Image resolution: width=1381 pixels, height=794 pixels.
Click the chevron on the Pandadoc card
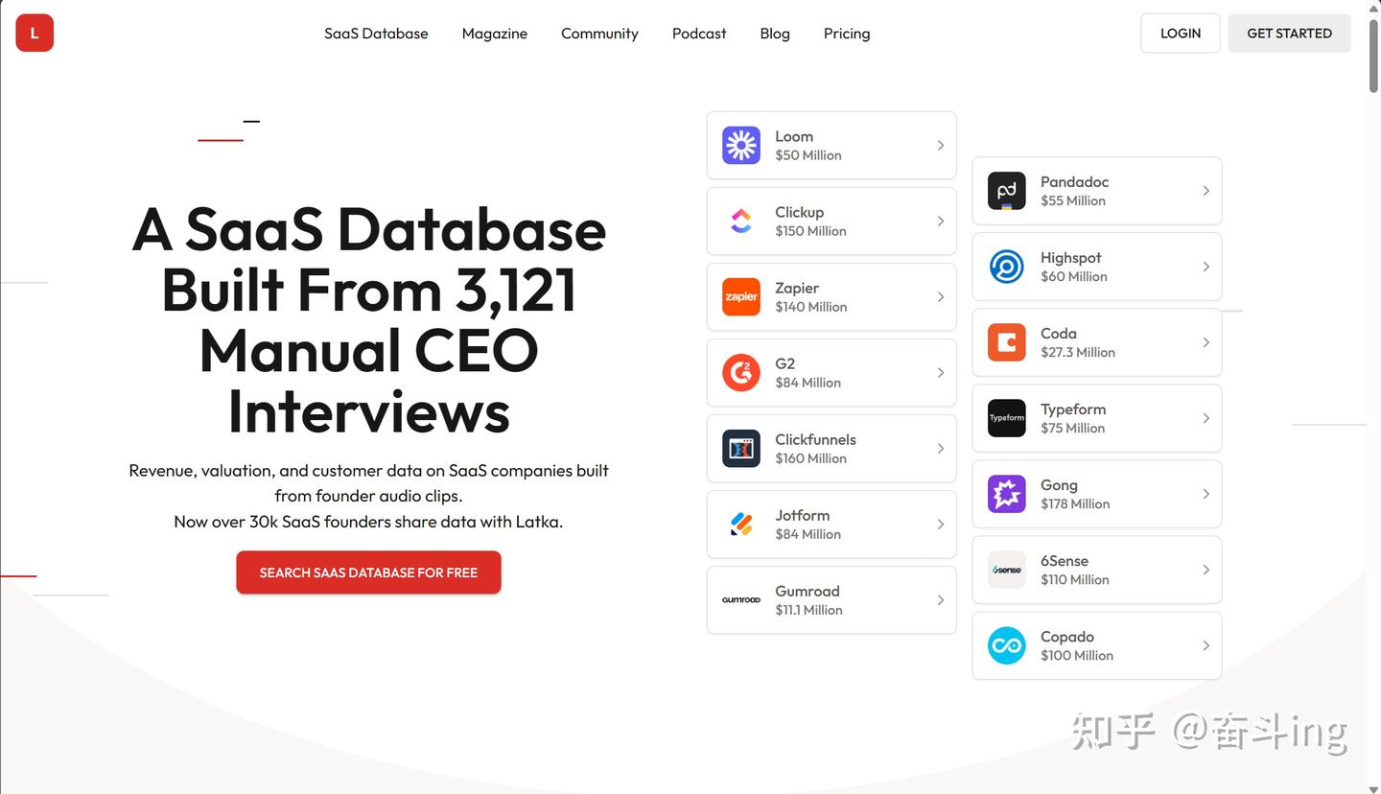pos(1206,191)
